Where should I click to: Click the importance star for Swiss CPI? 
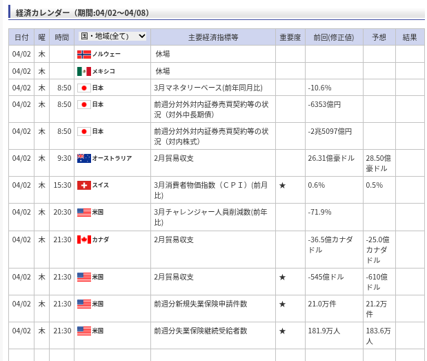282,185
